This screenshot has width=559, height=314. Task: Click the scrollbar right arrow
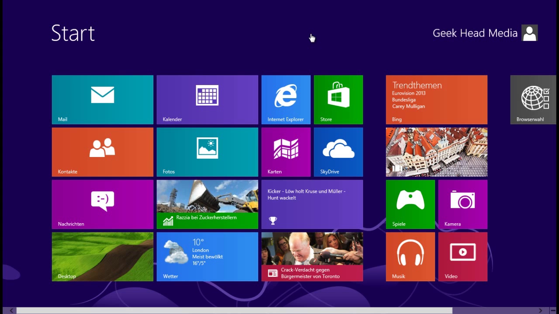541,311
